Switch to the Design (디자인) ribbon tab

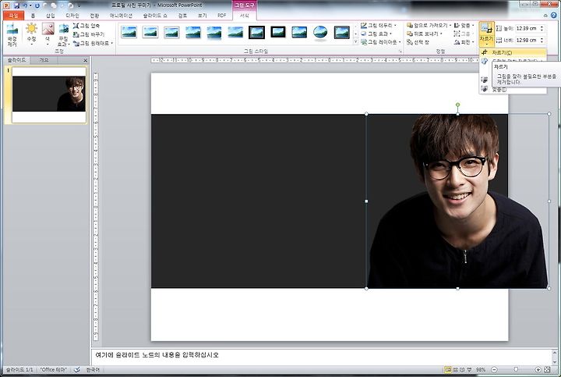click(72, 16)
